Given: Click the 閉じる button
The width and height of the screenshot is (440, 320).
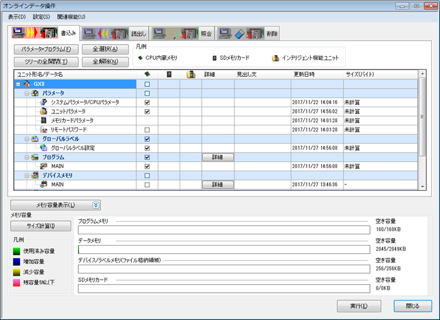Looking at the screenshot, I should [413, 306].
